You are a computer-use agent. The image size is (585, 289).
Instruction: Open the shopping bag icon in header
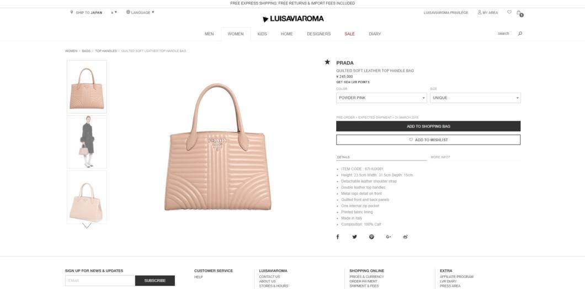[x=519, y=13]
